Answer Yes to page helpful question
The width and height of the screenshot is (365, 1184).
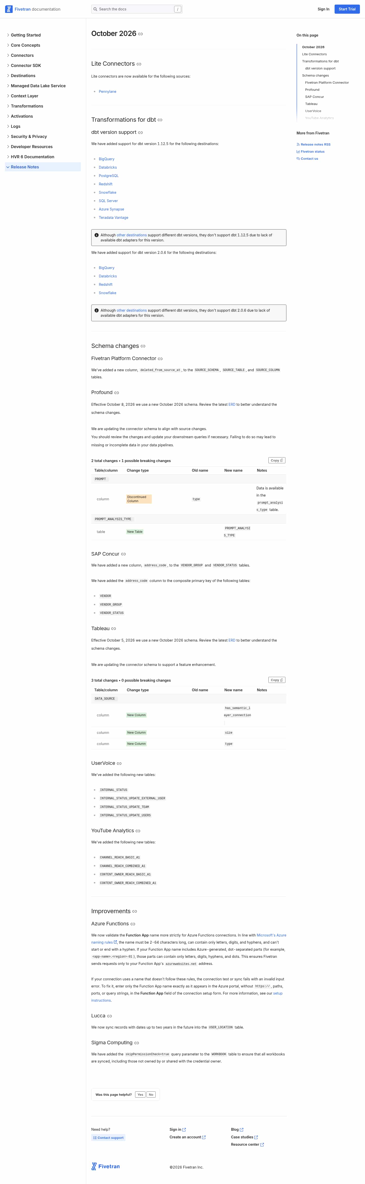tap(140, 1094)
